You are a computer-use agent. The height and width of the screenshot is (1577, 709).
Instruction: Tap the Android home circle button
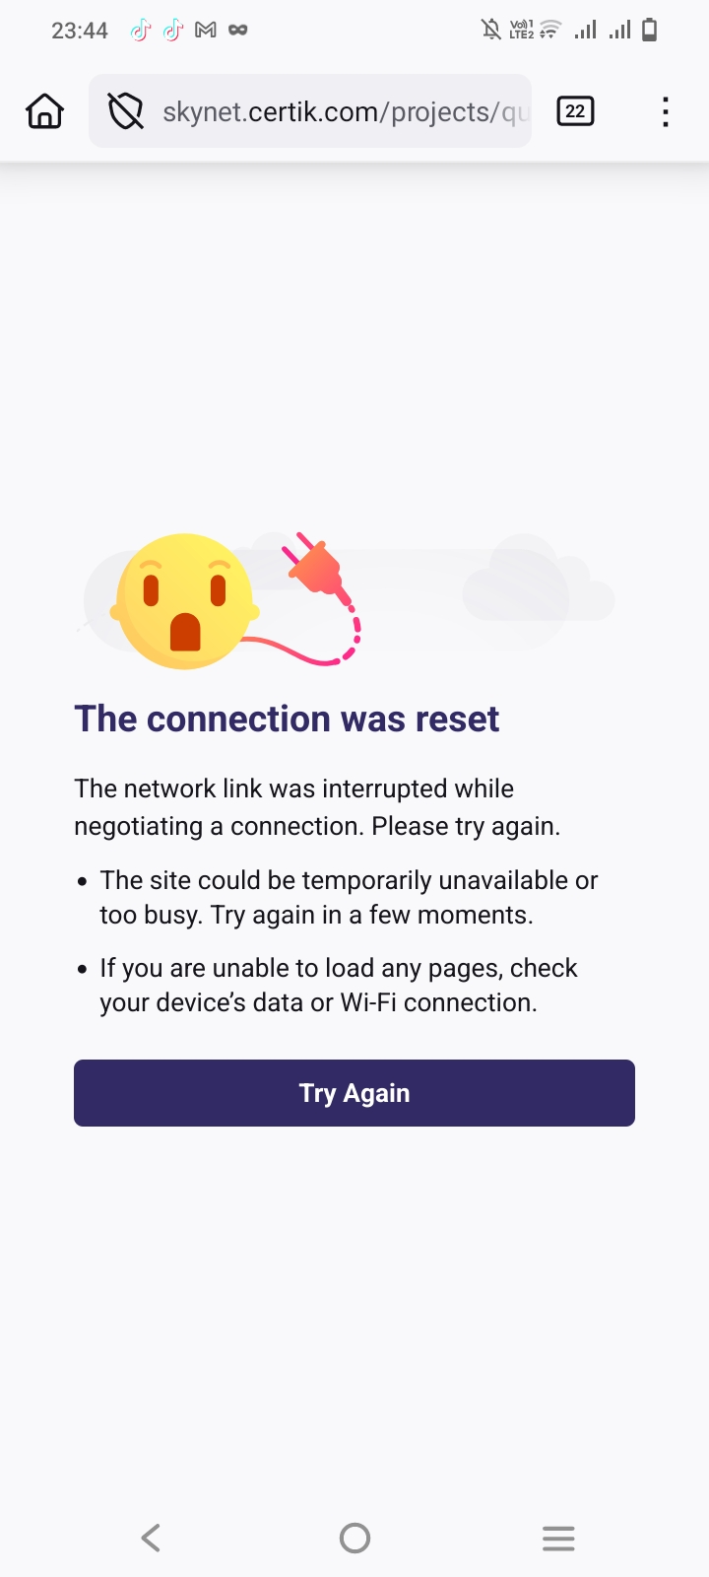click(x=354, y=1538)
